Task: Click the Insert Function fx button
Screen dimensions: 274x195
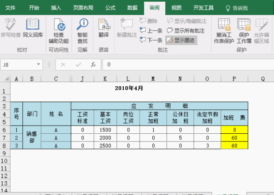Action: 93,65
